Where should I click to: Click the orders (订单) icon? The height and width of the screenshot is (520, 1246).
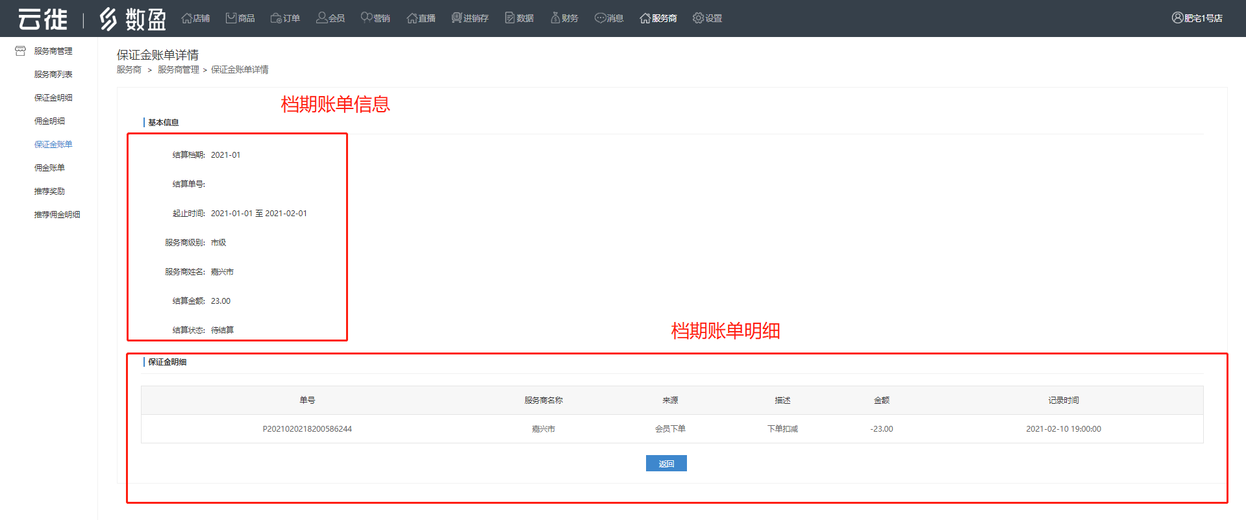coord(276,18)
